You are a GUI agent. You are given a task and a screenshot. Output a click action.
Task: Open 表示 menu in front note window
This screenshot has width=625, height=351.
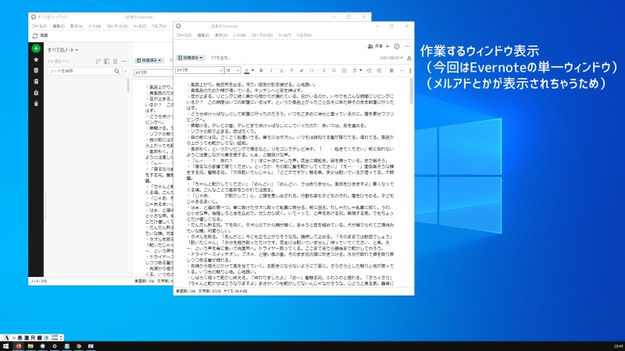tap(221, 35)
